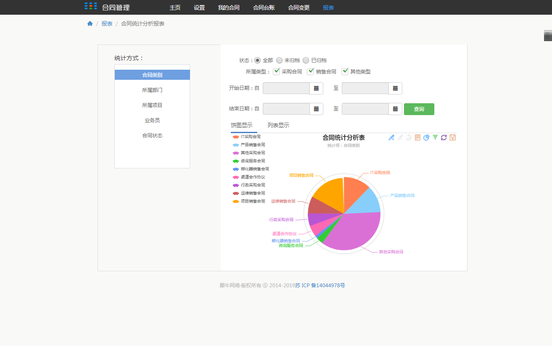
Task: Toggle 运维销售合同 legend item
Action: [249, 193]
